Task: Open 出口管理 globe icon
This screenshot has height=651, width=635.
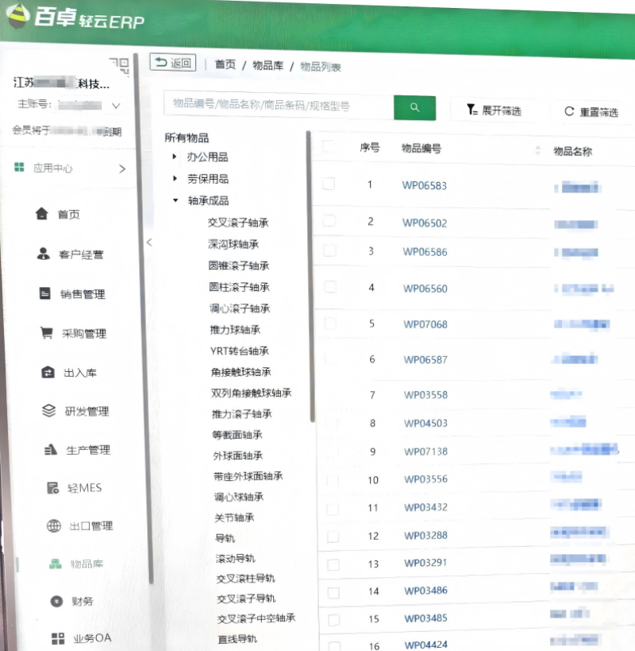Action: 54,525
